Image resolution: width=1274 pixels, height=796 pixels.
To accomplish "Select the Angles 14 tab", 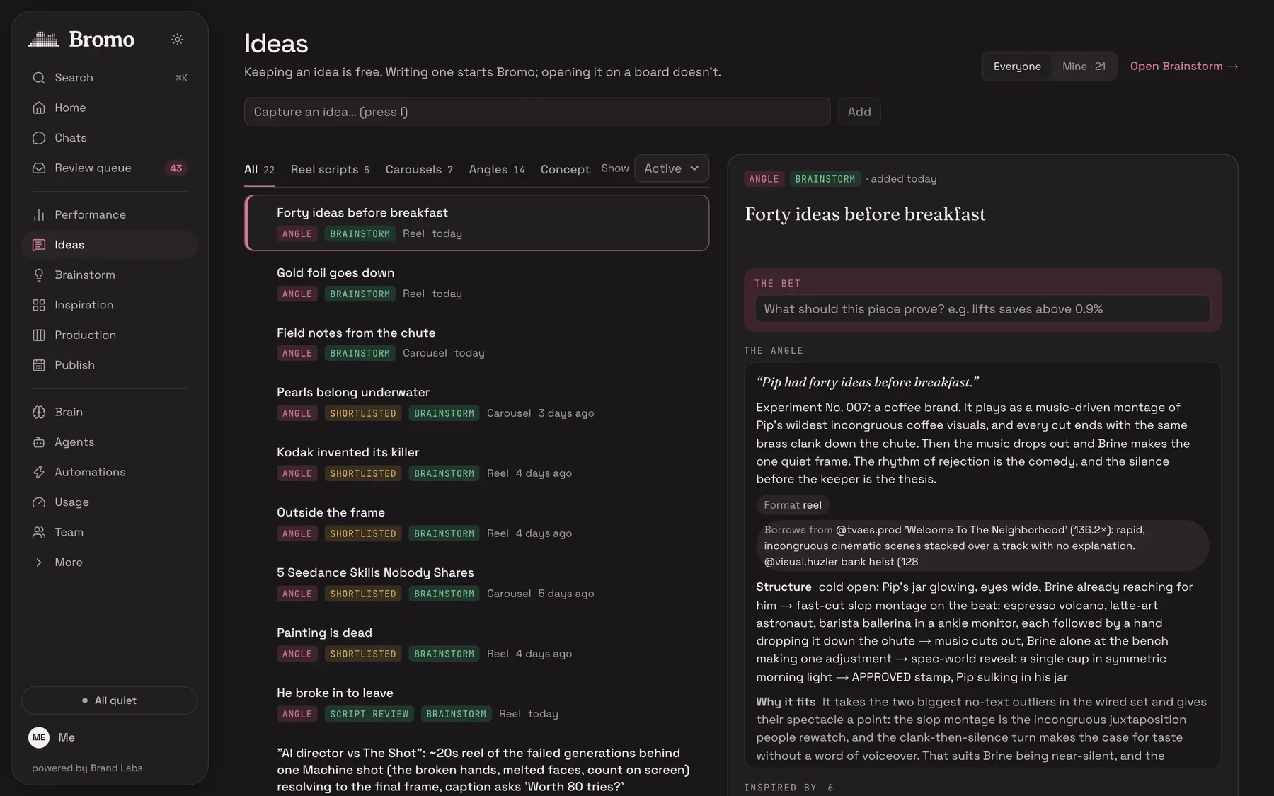I will (x=497, y=170).
